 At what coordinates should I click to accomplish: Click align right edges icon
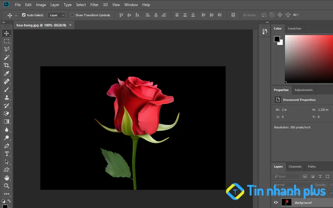pyautogui.click(x=164, y=15)
